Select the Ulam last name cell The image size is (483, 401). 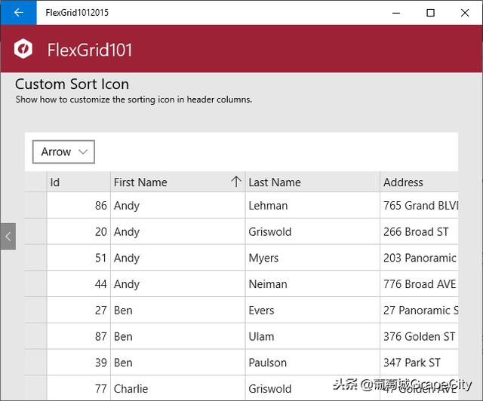pyautogui.click(x=312, y=336)
